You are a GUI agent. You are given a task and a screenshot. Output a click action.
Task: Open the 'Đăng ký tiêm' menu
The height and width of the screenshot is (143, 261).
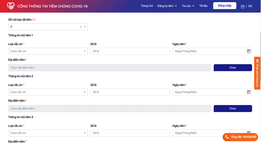pos(167,6)
